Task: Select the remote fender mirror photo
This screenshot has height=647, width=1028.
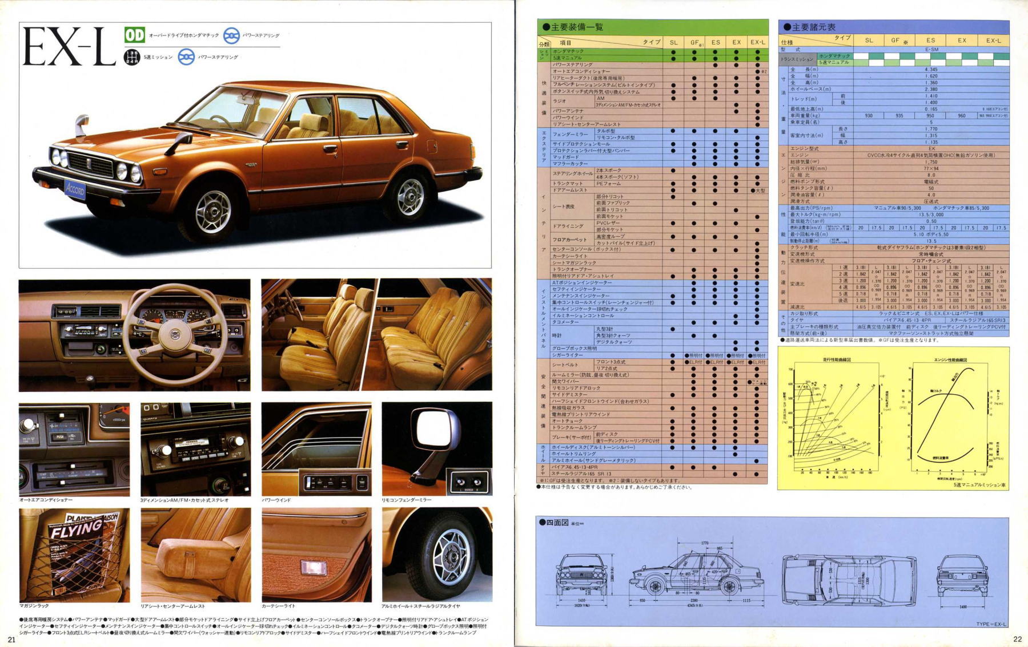Action: pyautogui.click(x=437, y=449)
